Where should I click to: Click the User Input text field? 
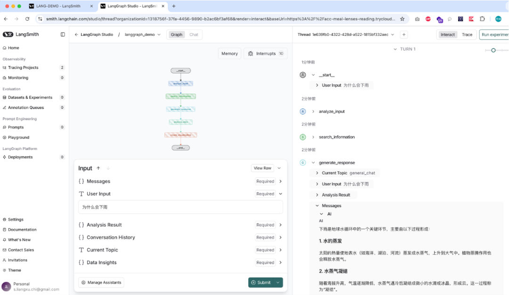(181, 207)
